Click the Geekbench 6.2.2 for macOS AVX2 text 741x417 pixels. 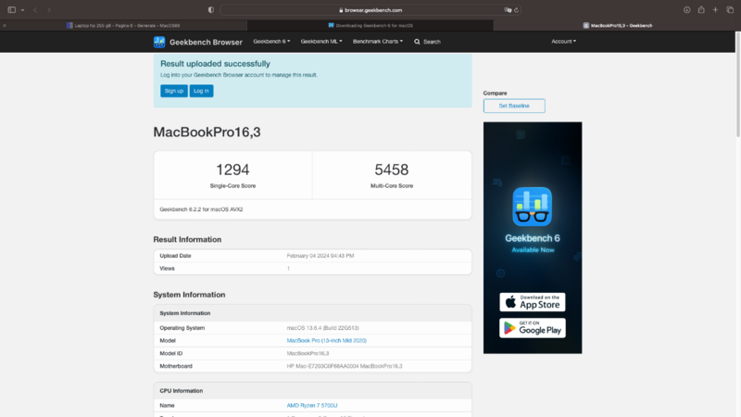click(201, 209)
